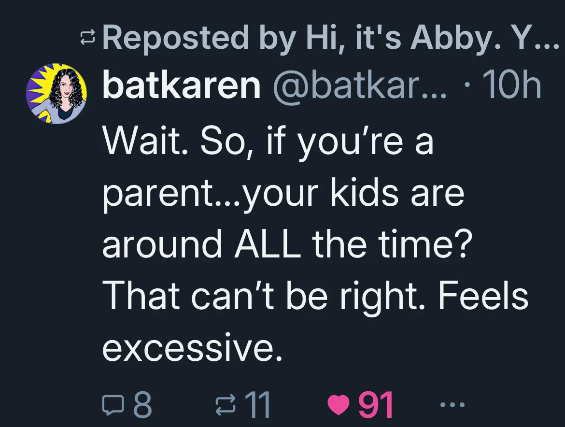Repost using the arrows icon beside 11
Image resolution: width=565 pixels, height=427 pixels.
225,405
